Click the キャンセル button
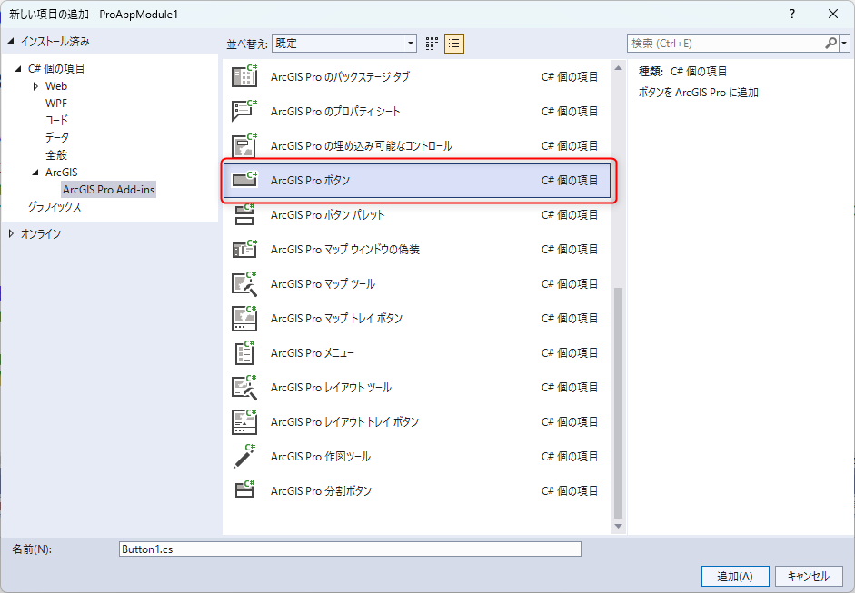Viewport: 855px width, 593px height. click(x=808, y=576)
